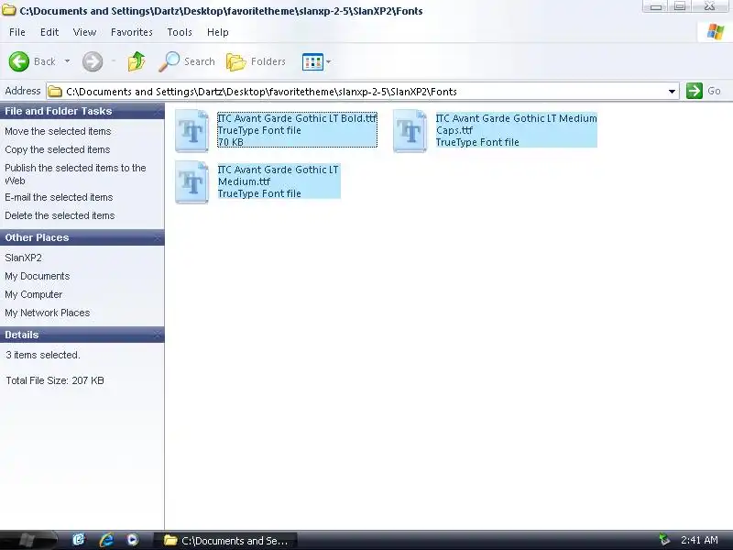Open the Back history dropdown arrow

tap(67, 61)
